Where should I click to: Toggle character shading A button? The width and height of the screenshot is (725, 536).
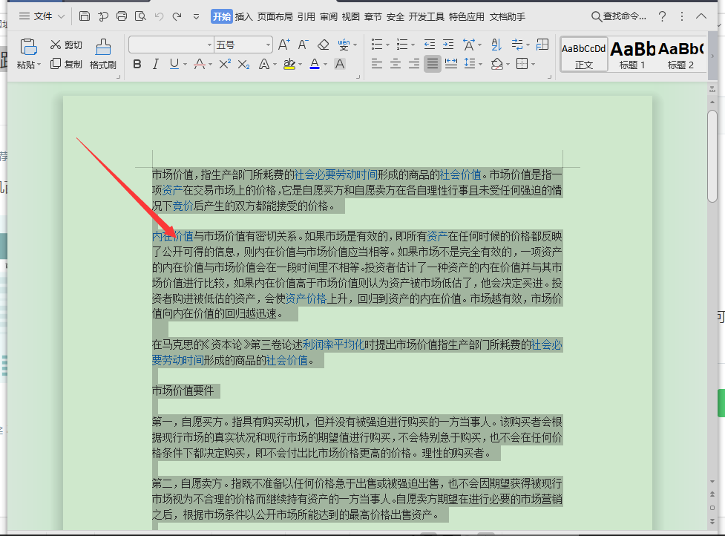pyautogui.click(x=340, y=64)
